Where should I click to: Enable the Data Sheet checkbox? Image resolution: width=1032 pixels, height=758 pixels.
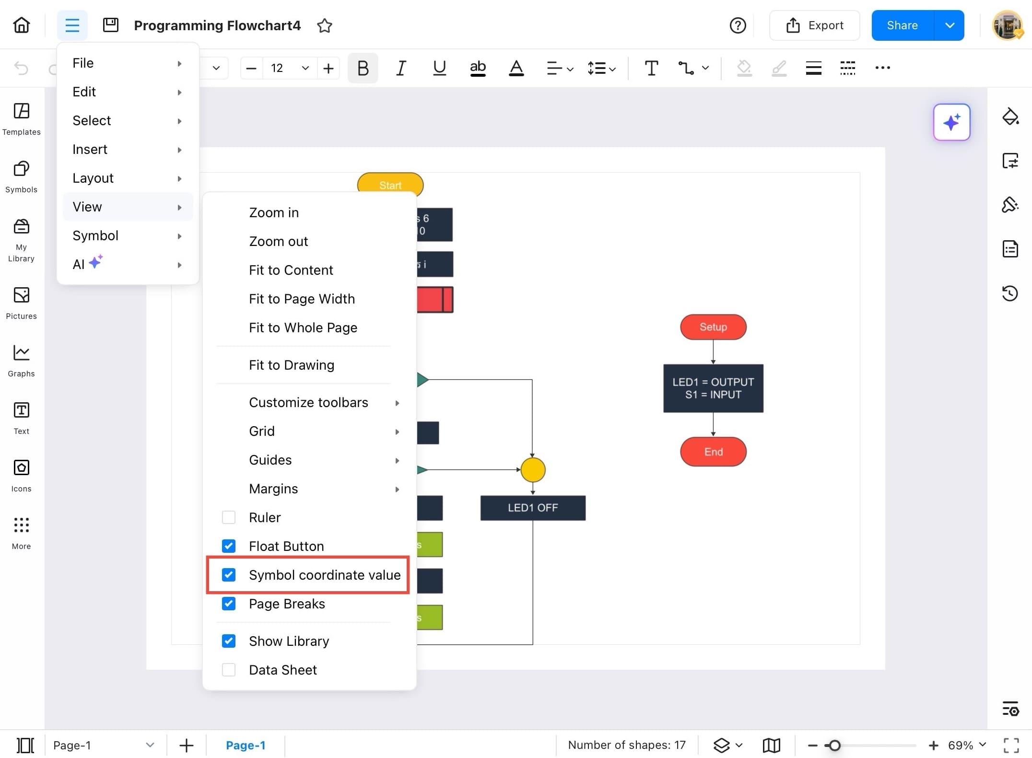[229, 670]
